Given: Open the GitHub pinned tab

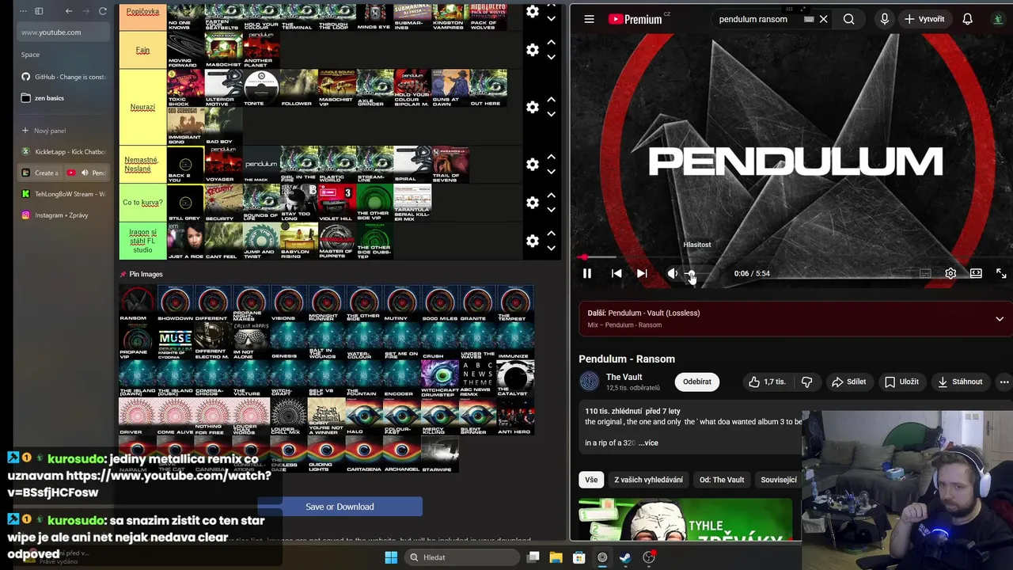Looking at the screenshot, I should pyautogui.click(x=65, y=77).
